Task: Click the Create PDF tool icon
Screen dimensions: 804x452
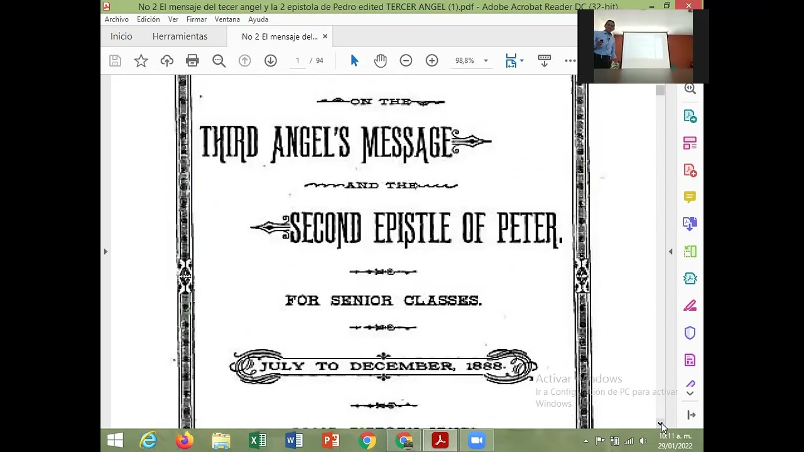Action: tap(690, 170)
